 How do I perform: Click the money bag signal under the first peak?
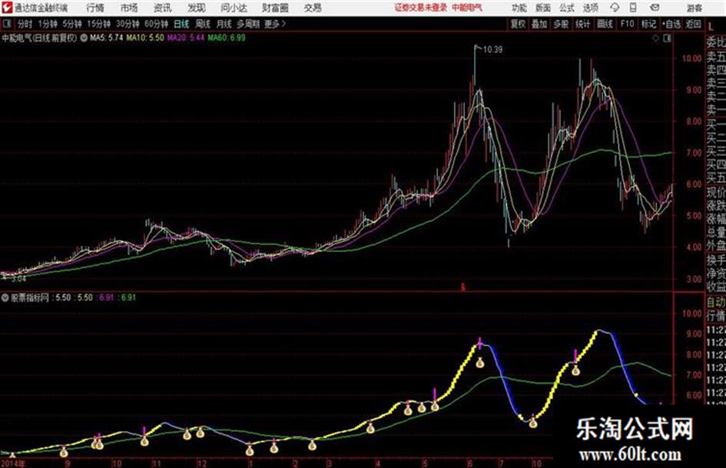pyautogui.click(x=480, y=363)
